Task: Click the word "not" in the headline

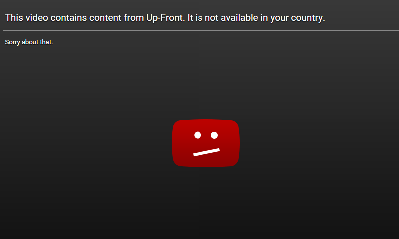Action: tap(211, 18)
